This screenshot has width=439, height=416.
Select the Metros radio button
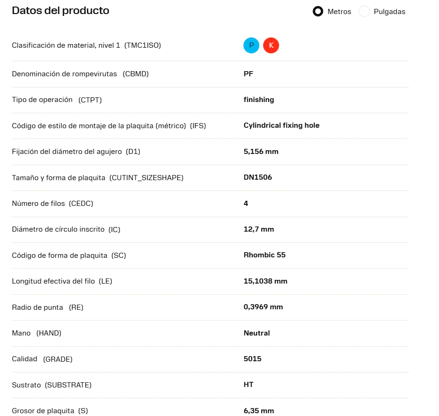tap(318, 11)
